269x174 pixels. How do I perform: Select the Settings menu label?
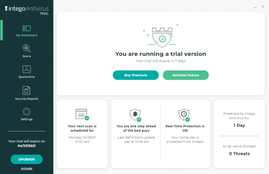click(x=27, y=119)
